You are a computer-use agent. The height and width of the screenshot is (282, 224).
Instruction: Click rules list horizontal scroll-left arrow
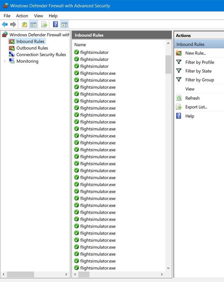[75, 274]
